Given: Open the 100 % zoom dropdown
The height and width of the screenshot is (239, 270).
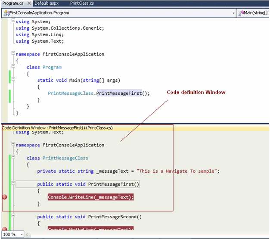Looking at the screenshot, I should 22,234.
